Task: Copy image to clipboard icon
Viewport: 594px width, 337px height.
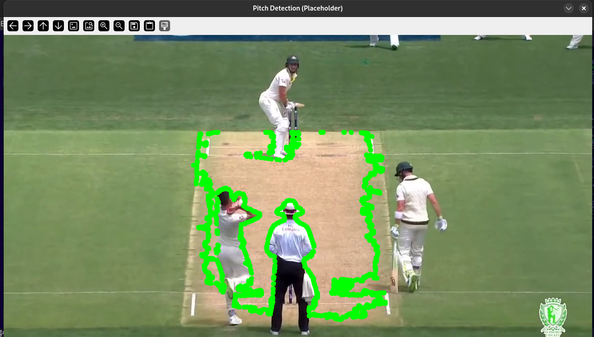Action: coord(149,26)
